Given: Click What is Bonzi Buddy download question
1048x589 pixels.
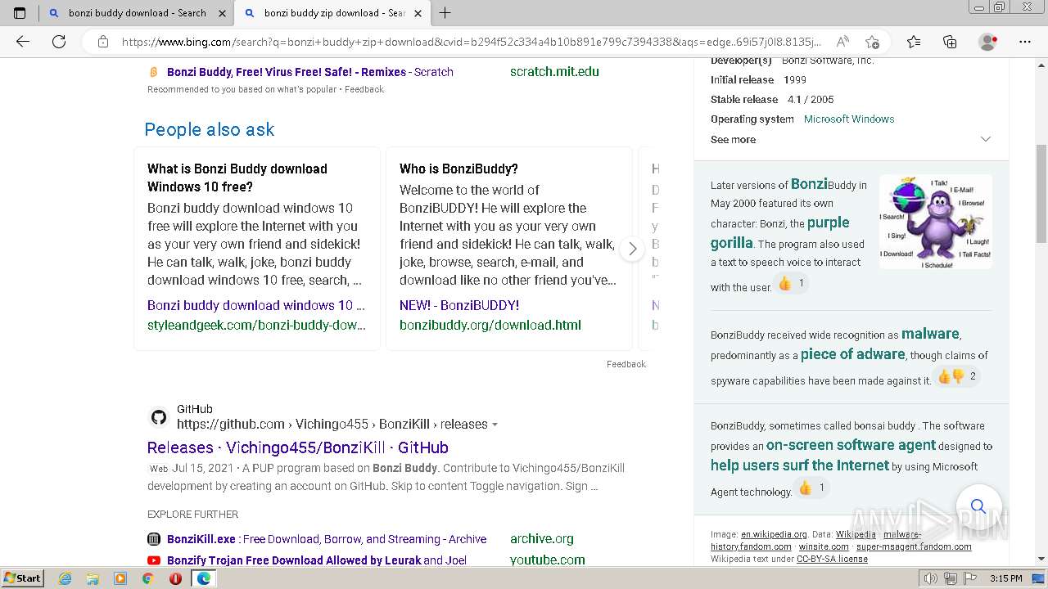Looking at the screenshot, I should (x=237, y=178).
